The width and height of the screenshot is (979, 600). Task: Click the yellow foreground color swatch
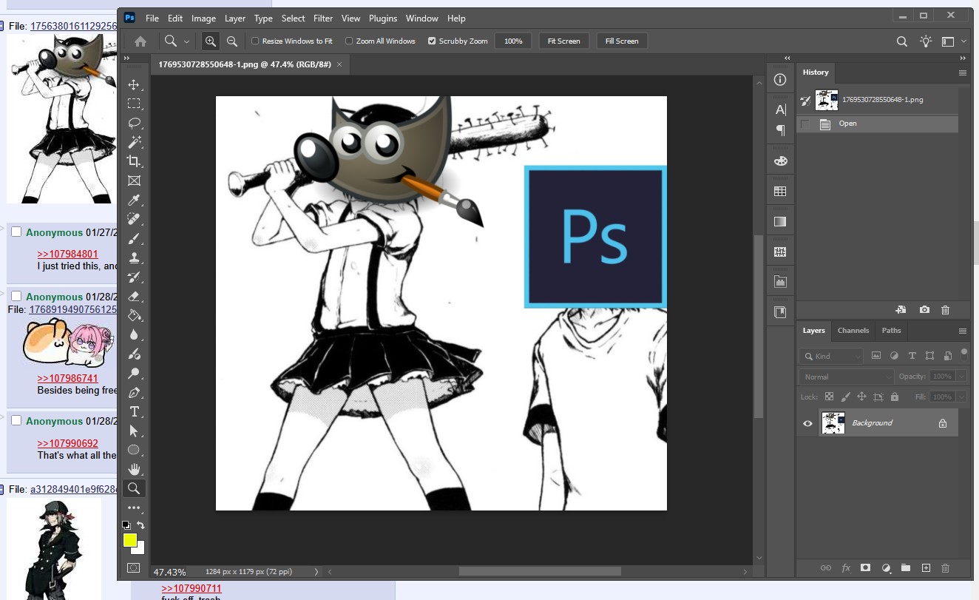point(130,540)
